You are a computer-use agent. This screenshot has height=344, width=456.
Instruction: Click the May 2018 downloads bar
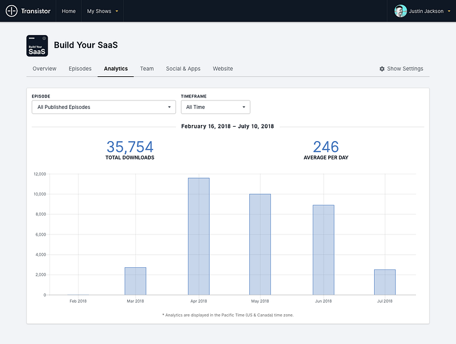coord(260,244)
